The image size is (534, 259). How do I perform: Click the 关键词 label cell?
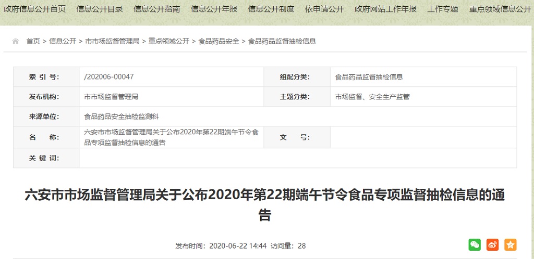coord(46,158)
